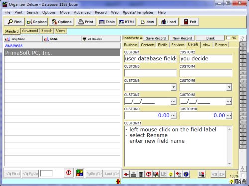Viewport: 249px width, 186px height.
Task: Open the Entry Order sort selector
Action: [23, 39]
